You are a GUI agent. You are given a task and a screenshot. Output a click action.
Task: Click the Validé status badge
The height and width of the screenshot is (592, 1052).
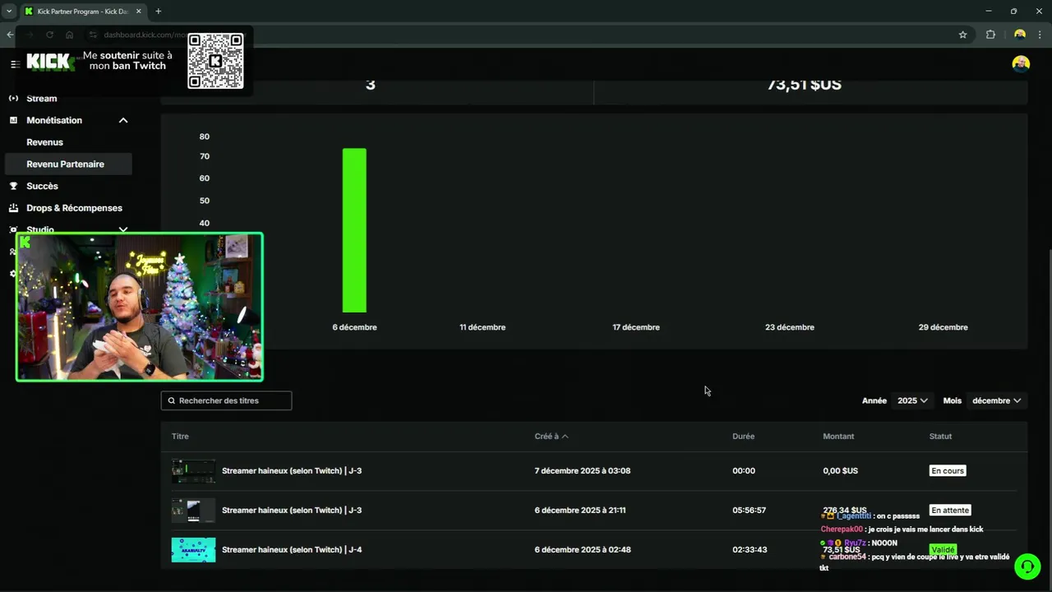click(x=943, y=550)
